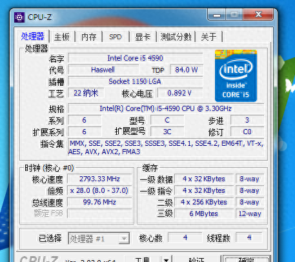Click the codename value Haswell
Viewport: 295px width, 262px height.
103,70
